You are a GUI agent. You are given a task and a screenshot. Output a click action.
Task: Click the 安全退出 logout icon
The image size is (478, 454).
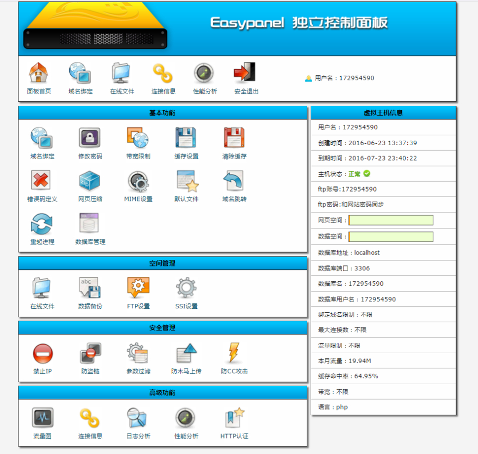click(245, 72)
